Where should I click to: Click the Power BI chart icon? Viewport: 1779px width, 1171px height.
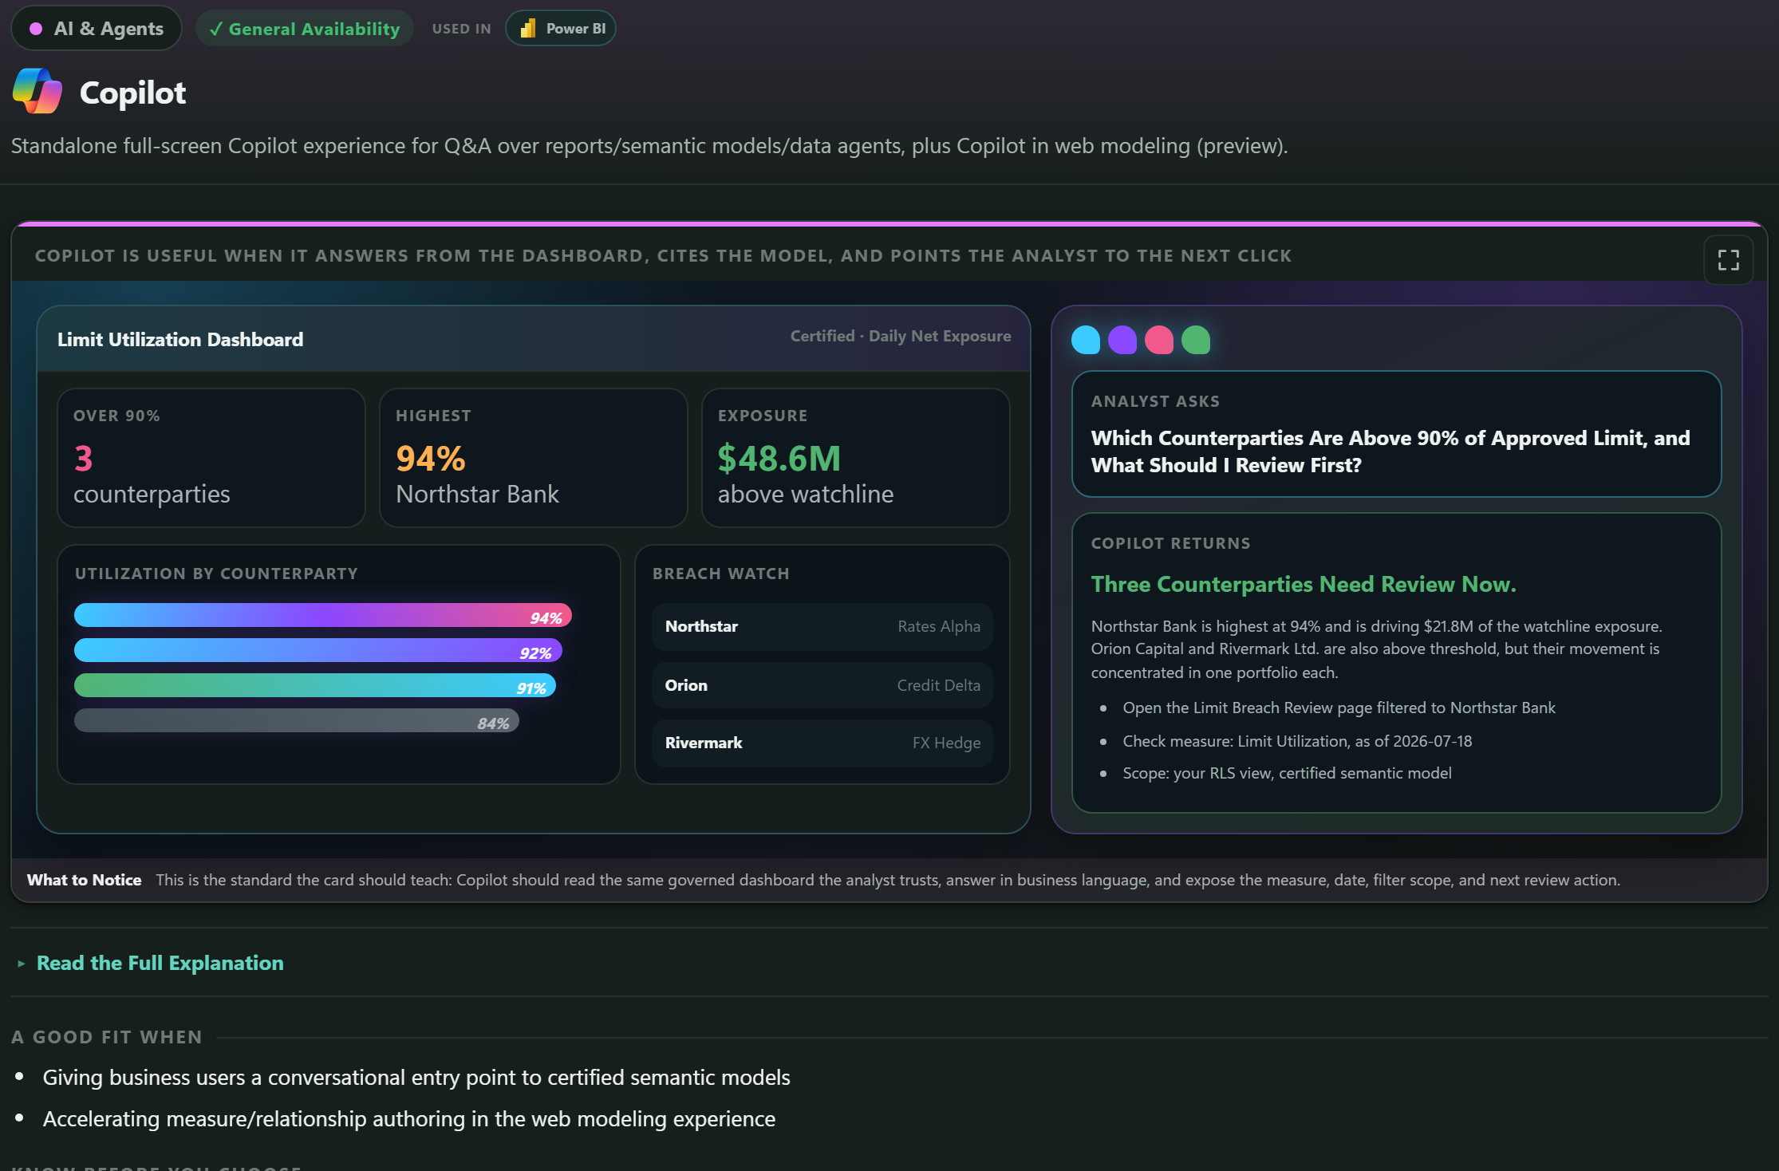tap(527, 29)
